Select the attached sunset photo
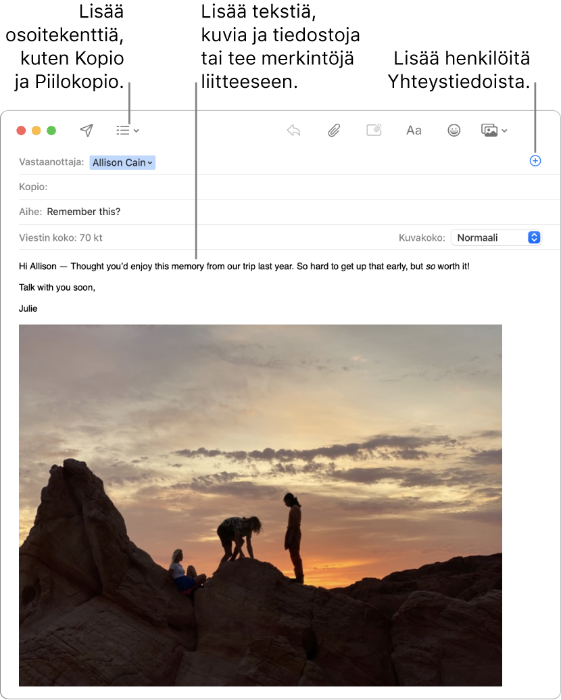The height and width of the screenshot is (700, 561). tap(260, 505)
